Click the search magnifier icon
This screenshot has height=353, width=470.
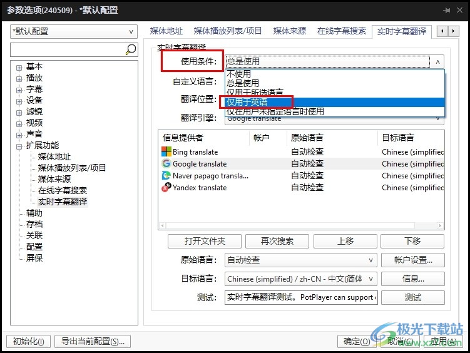pos(131,49)
